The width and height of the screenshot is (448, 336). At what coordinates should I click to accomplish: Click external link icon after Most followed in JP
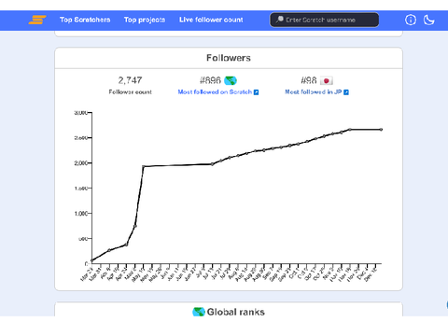[346, 92]
